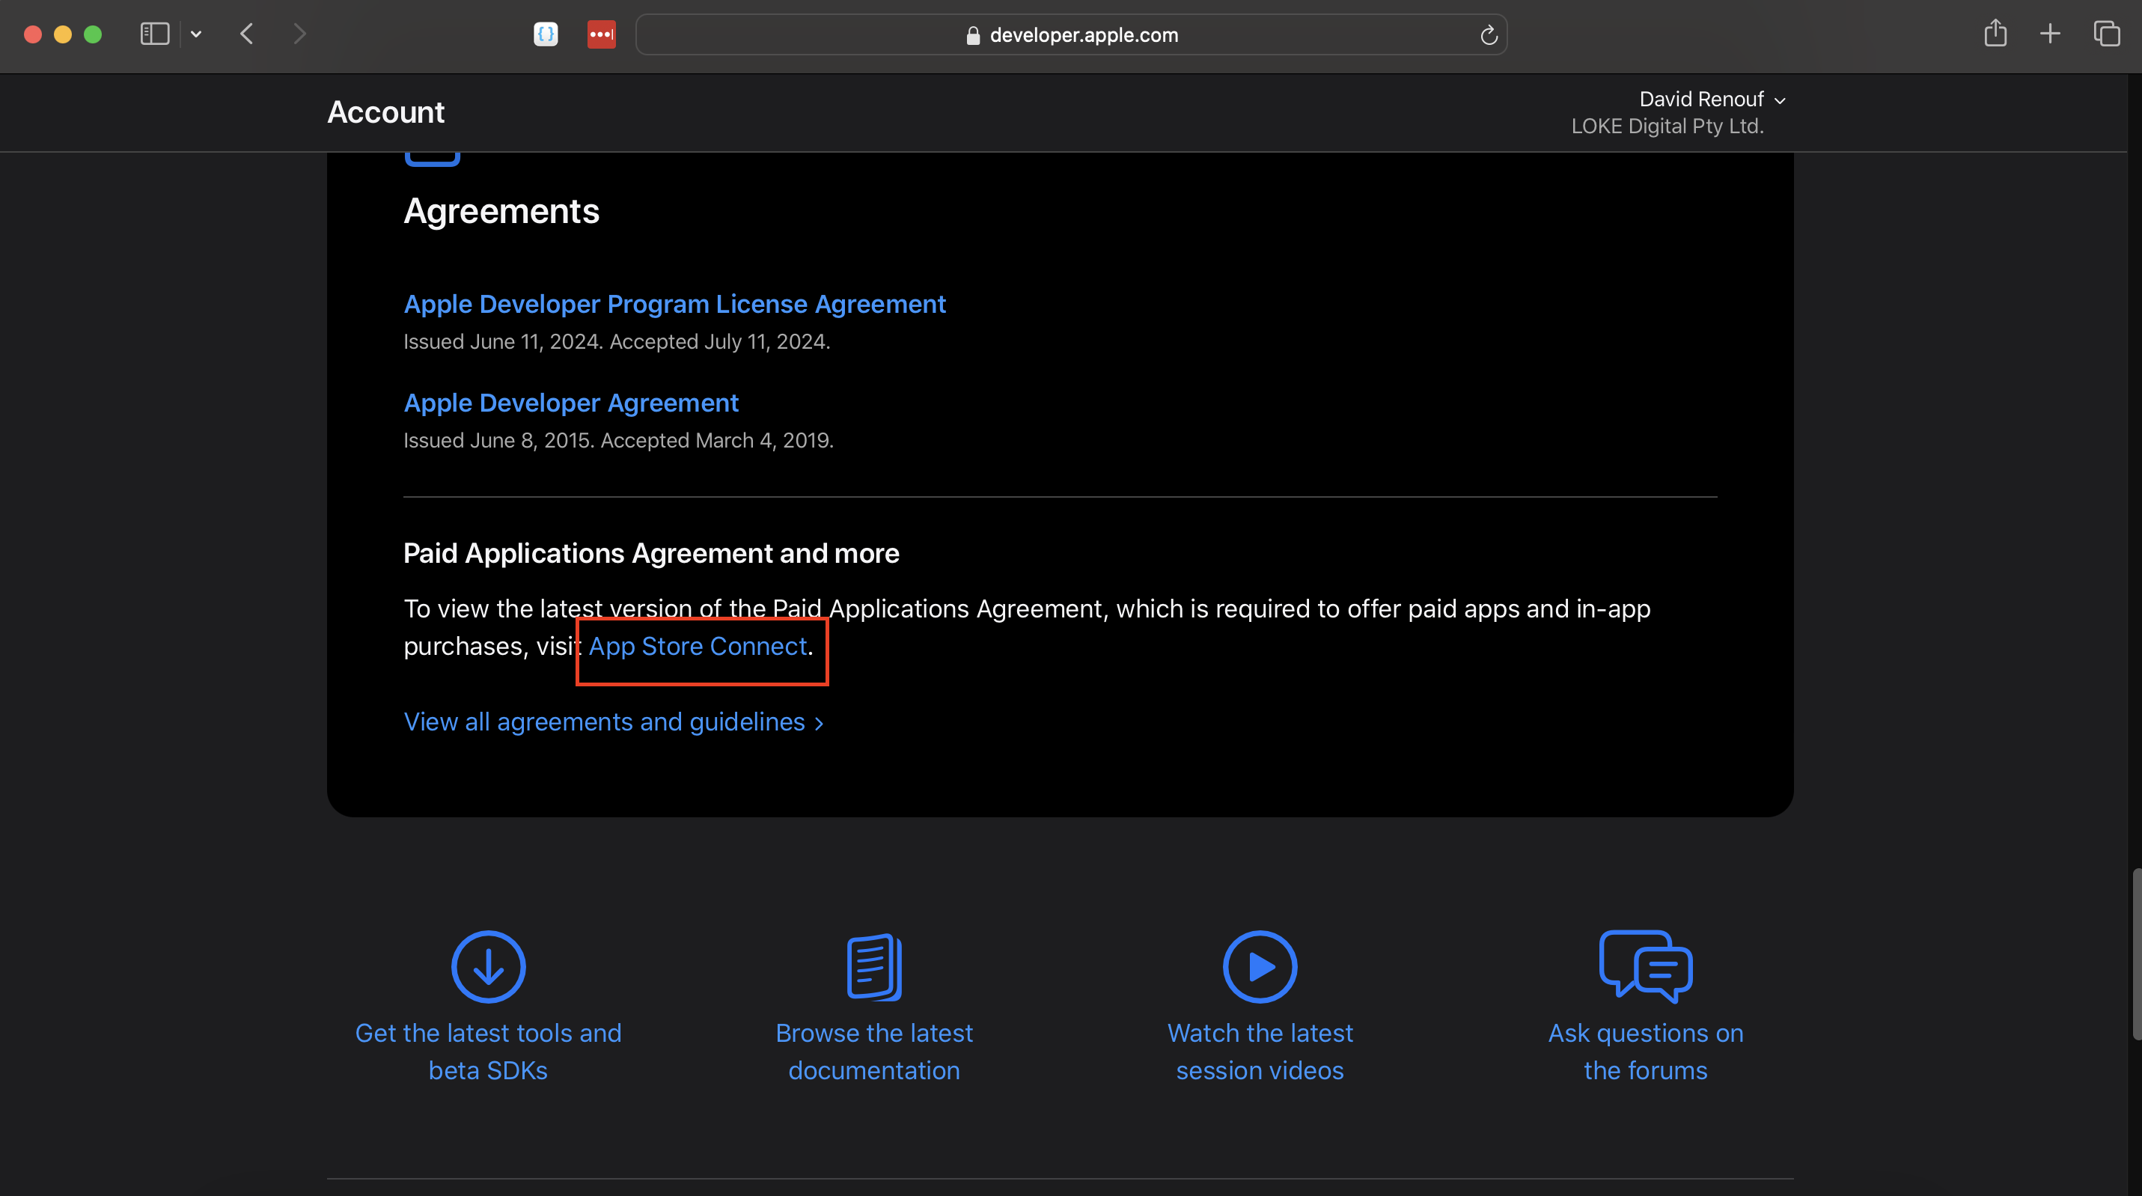Open the Share menu icon
The height and width of the screenshot is (1196, 2142).
click(1995, 33)
